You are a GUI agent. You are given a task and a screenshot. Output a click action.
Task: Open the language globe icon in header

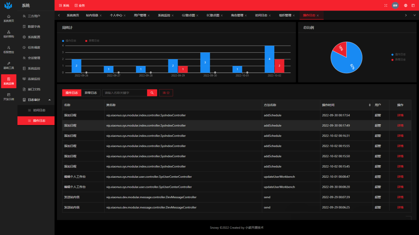405,5
